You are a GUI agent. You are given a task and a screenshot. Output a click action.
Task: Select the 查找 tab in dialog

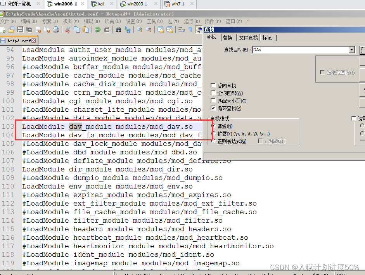pyautogui.click(x=211, y=37)
